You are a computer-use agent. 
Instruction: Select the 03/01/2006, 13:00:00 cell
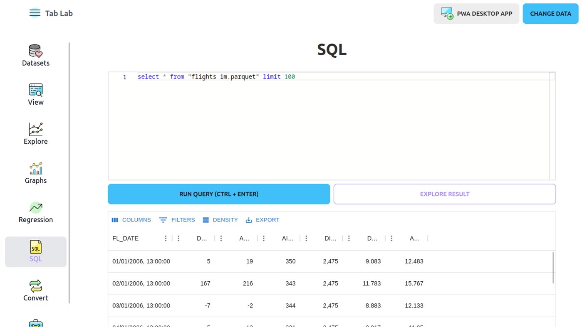click(x=140, y=305)
